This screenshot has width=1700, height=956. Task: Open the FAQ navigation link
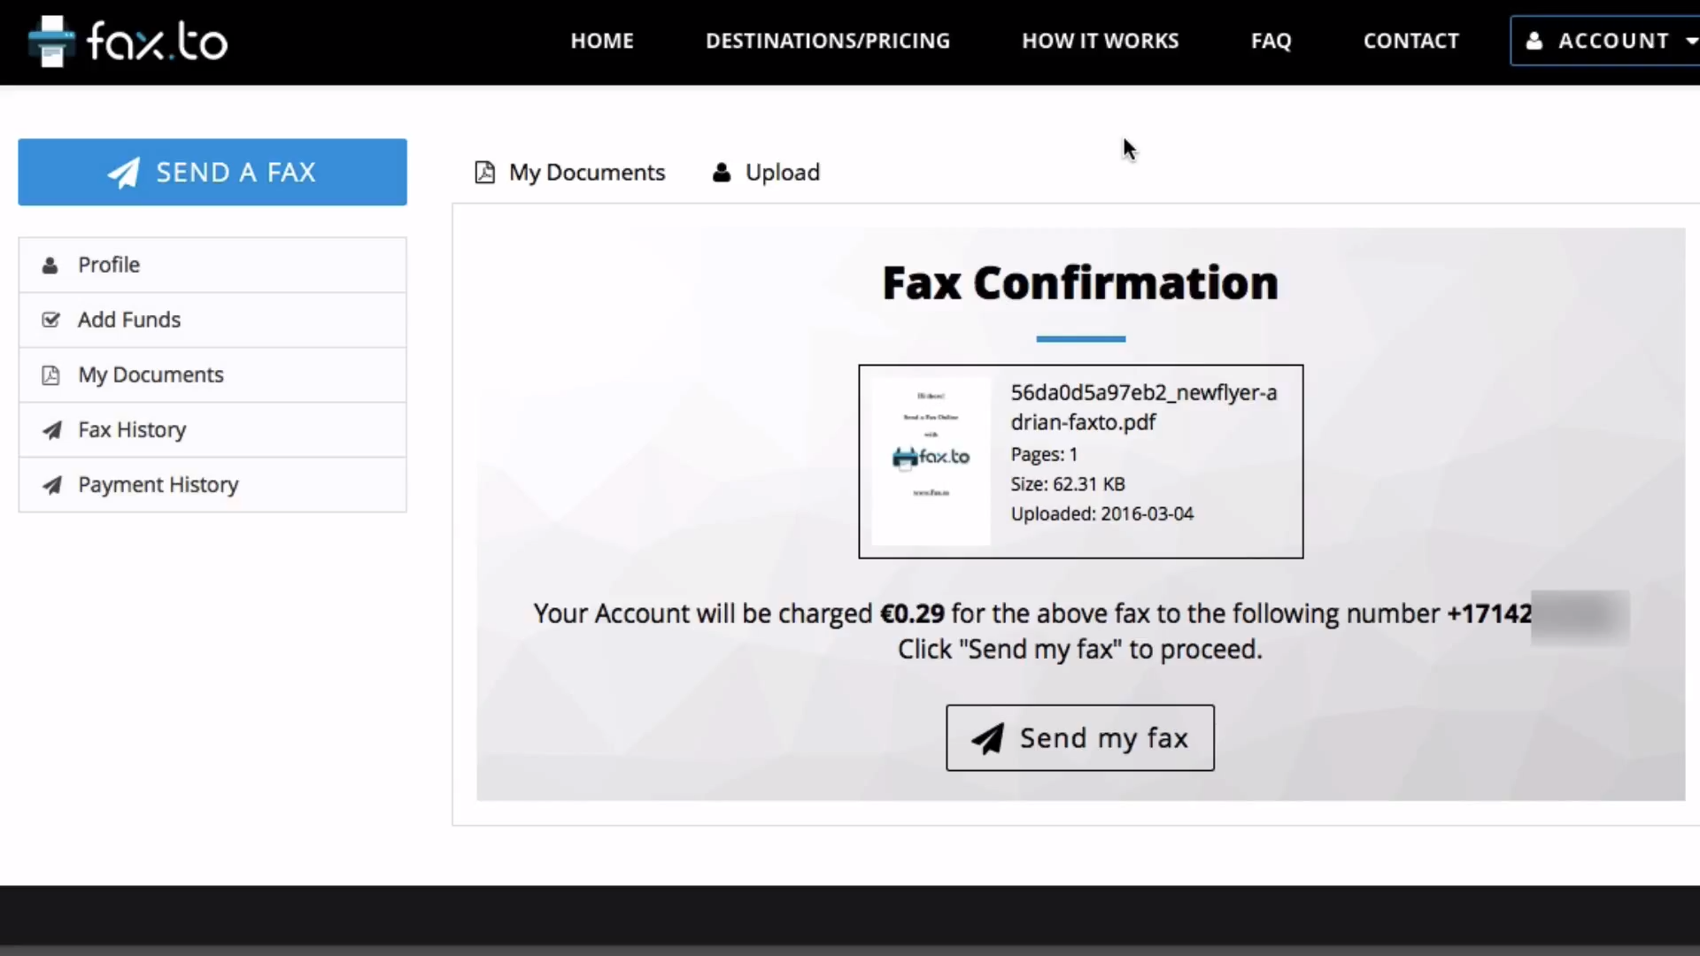(x=1271, y=42)
